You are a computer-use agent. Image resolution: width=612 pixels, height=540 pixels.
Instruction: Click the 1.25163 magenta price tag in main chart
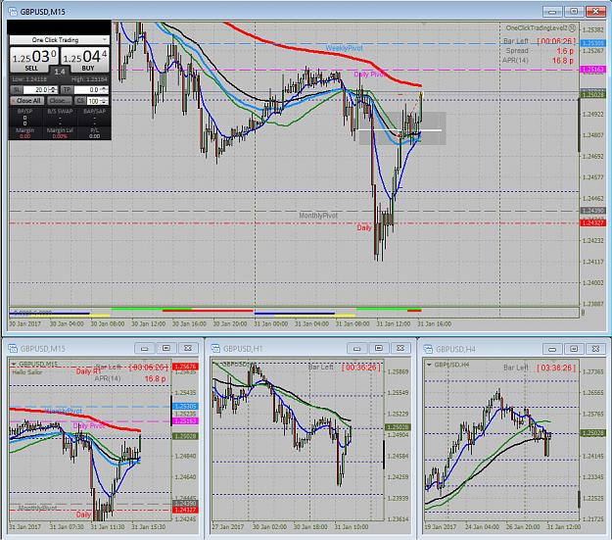click(x=592, y=70)
